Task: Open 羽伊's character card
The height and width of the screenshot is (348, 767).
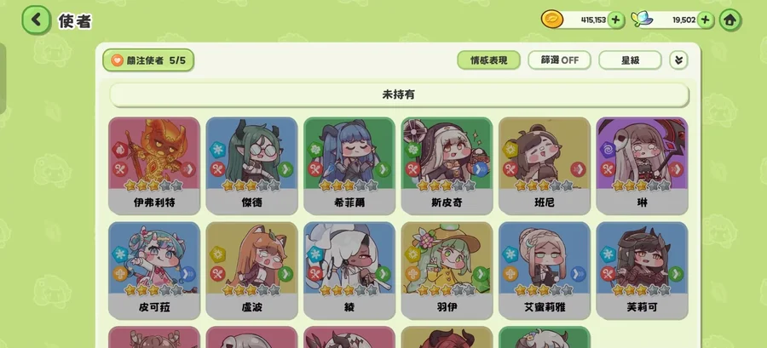Action: (x=447, y=271)
